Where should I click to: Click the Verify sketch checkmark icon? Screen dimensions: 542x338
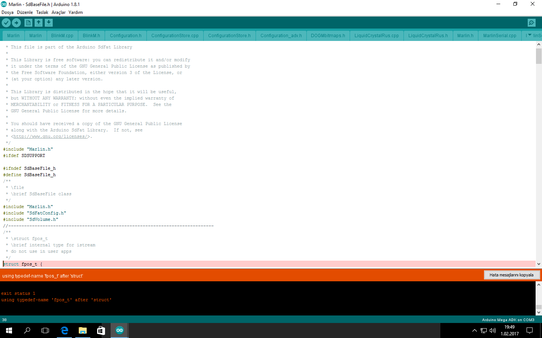(x=6, y=23)
